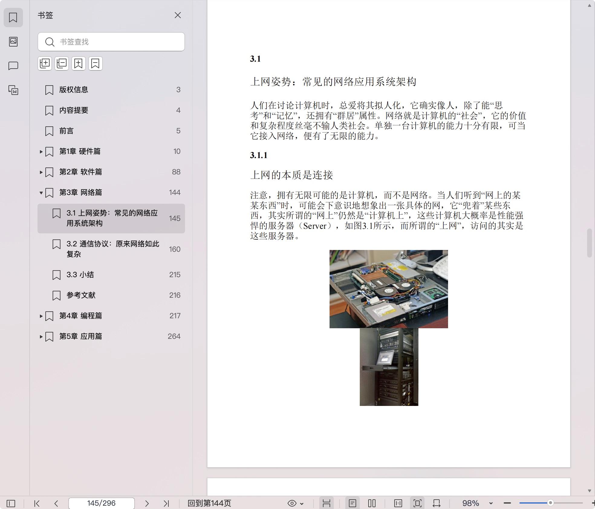This screenshot has height=509, width=595.
Task: Click the server rack image
Action: coord(389,367)
